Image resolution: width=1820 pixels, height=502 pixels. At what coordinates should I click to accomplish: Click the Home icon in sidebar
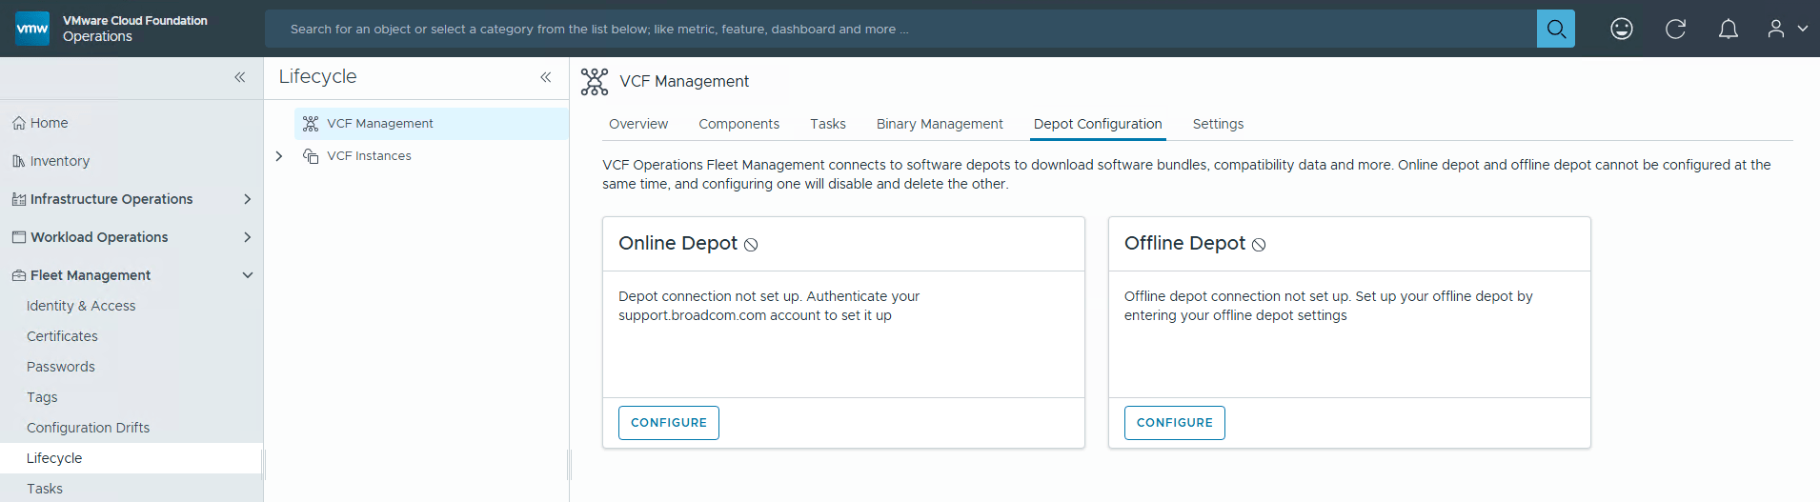[x=19, y=123]
